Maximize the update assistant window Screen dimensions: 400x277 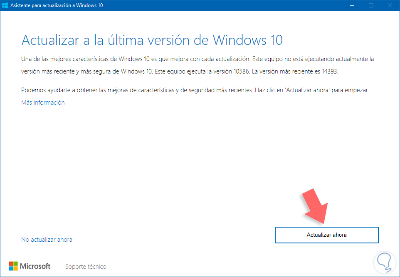pyautogui.click(x=371, y=5)
